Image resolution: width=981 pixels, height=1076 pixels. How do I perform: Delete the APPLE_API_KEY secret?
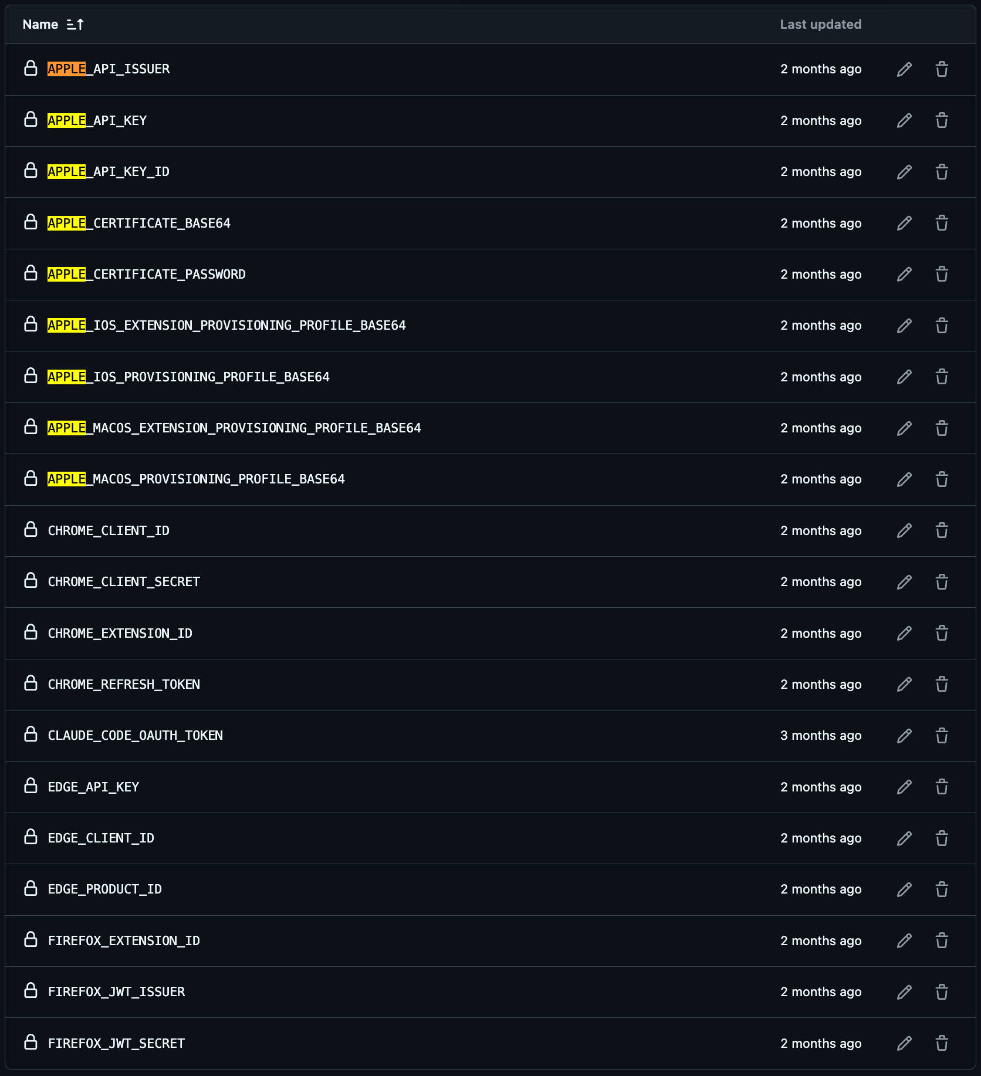tap(942, 121)
